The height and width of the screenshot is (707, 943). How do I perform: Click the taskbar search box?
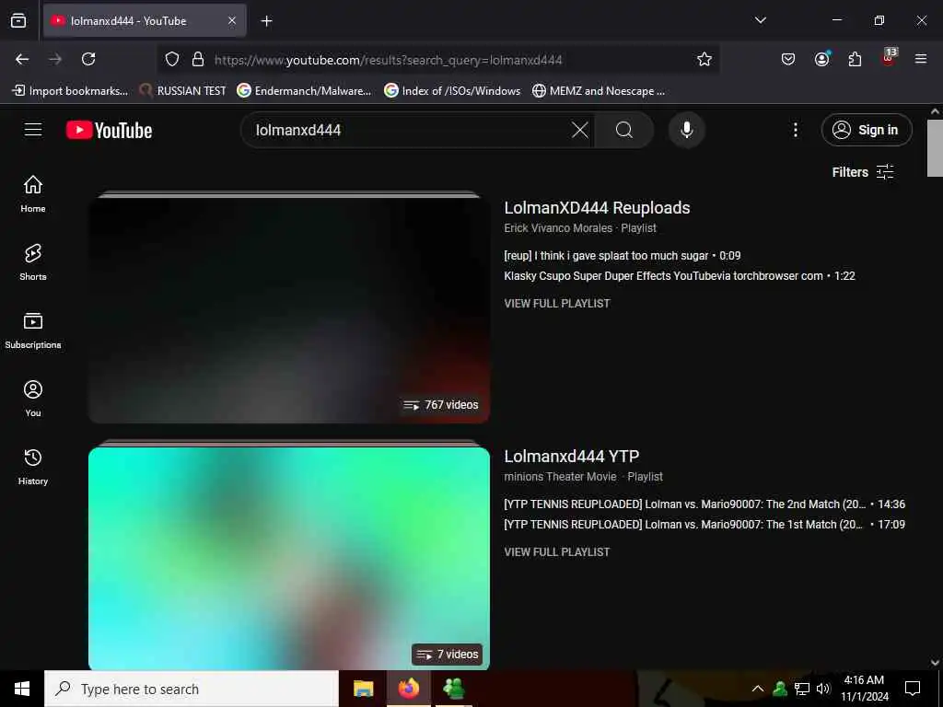point(192,689)
